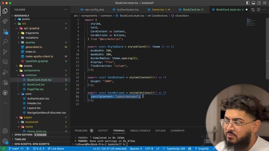This screenshot has width=269, height=151.
Task: Show additional activity bar views ellipsis
Action: pyautogui.click(x=5, y=103)
